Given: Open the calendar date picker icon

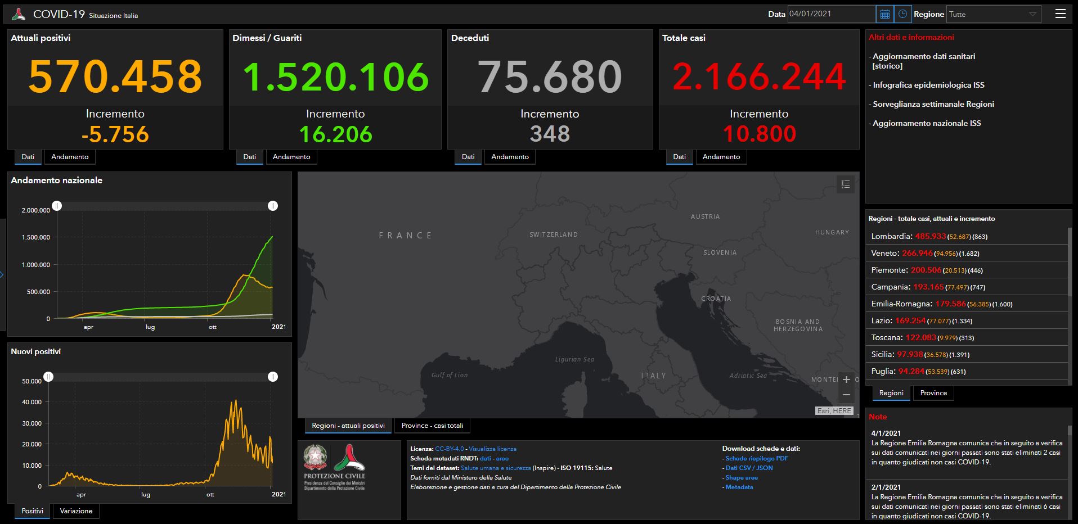Looking at the screenshot, I should (x=884, y=14).
